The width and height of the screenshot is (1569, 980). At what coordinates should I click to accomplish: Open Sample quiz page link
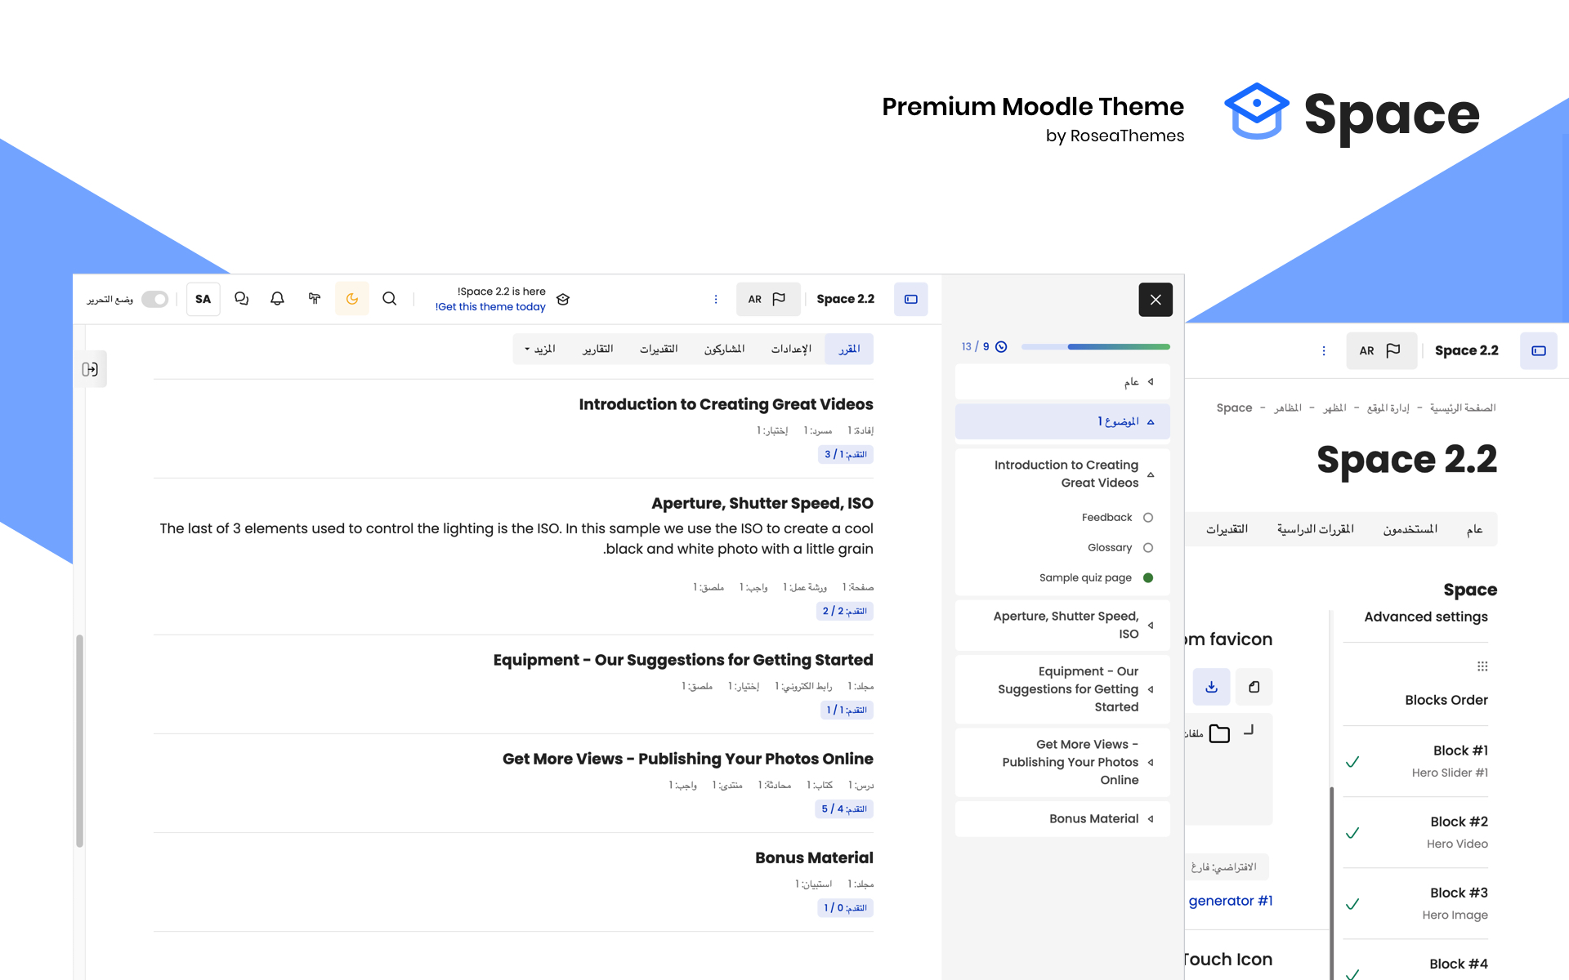(x=1085, y=578)
